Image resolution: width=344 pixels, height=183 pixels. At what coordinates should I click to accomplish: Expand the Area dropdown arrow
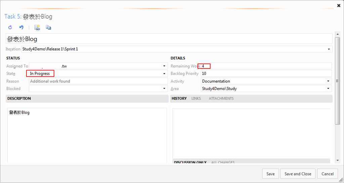pos(328,88)
